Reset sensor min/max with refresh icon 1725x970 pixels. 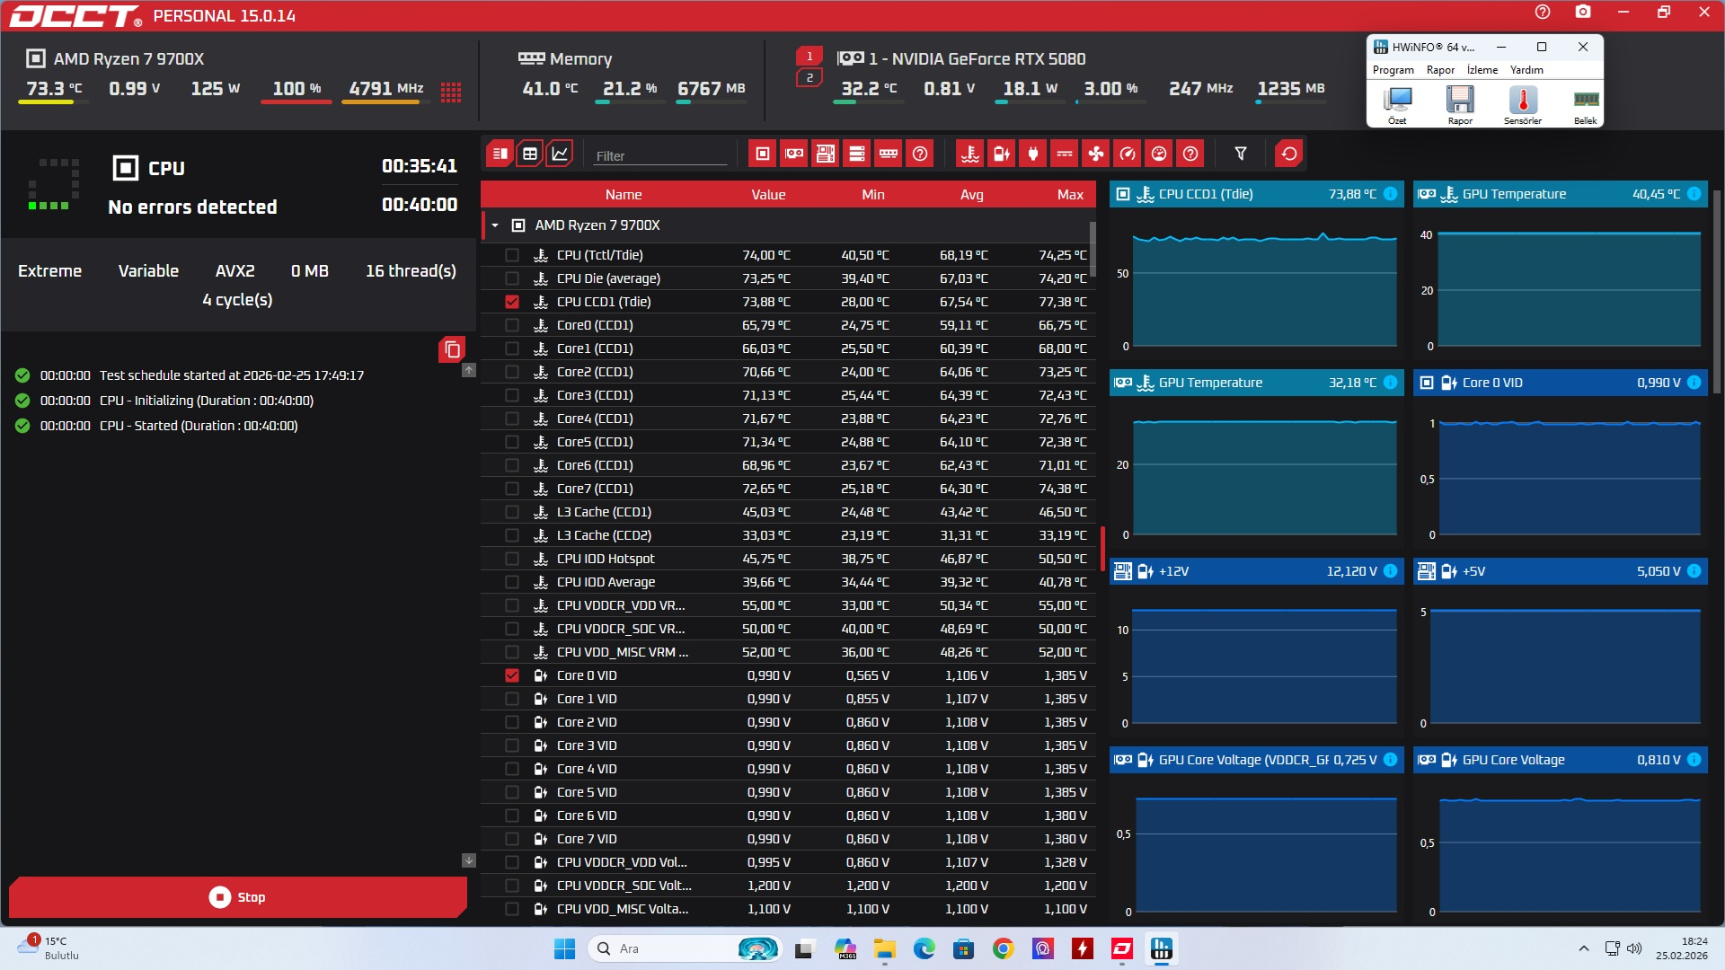(1289, 154)
